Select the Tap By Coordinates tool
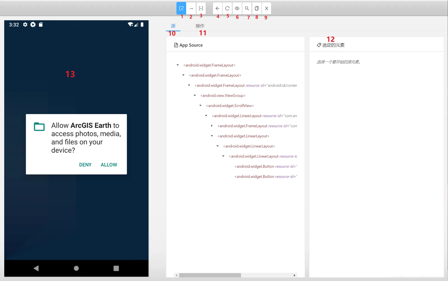The image size is (448, 281). (x=201, y=8)
